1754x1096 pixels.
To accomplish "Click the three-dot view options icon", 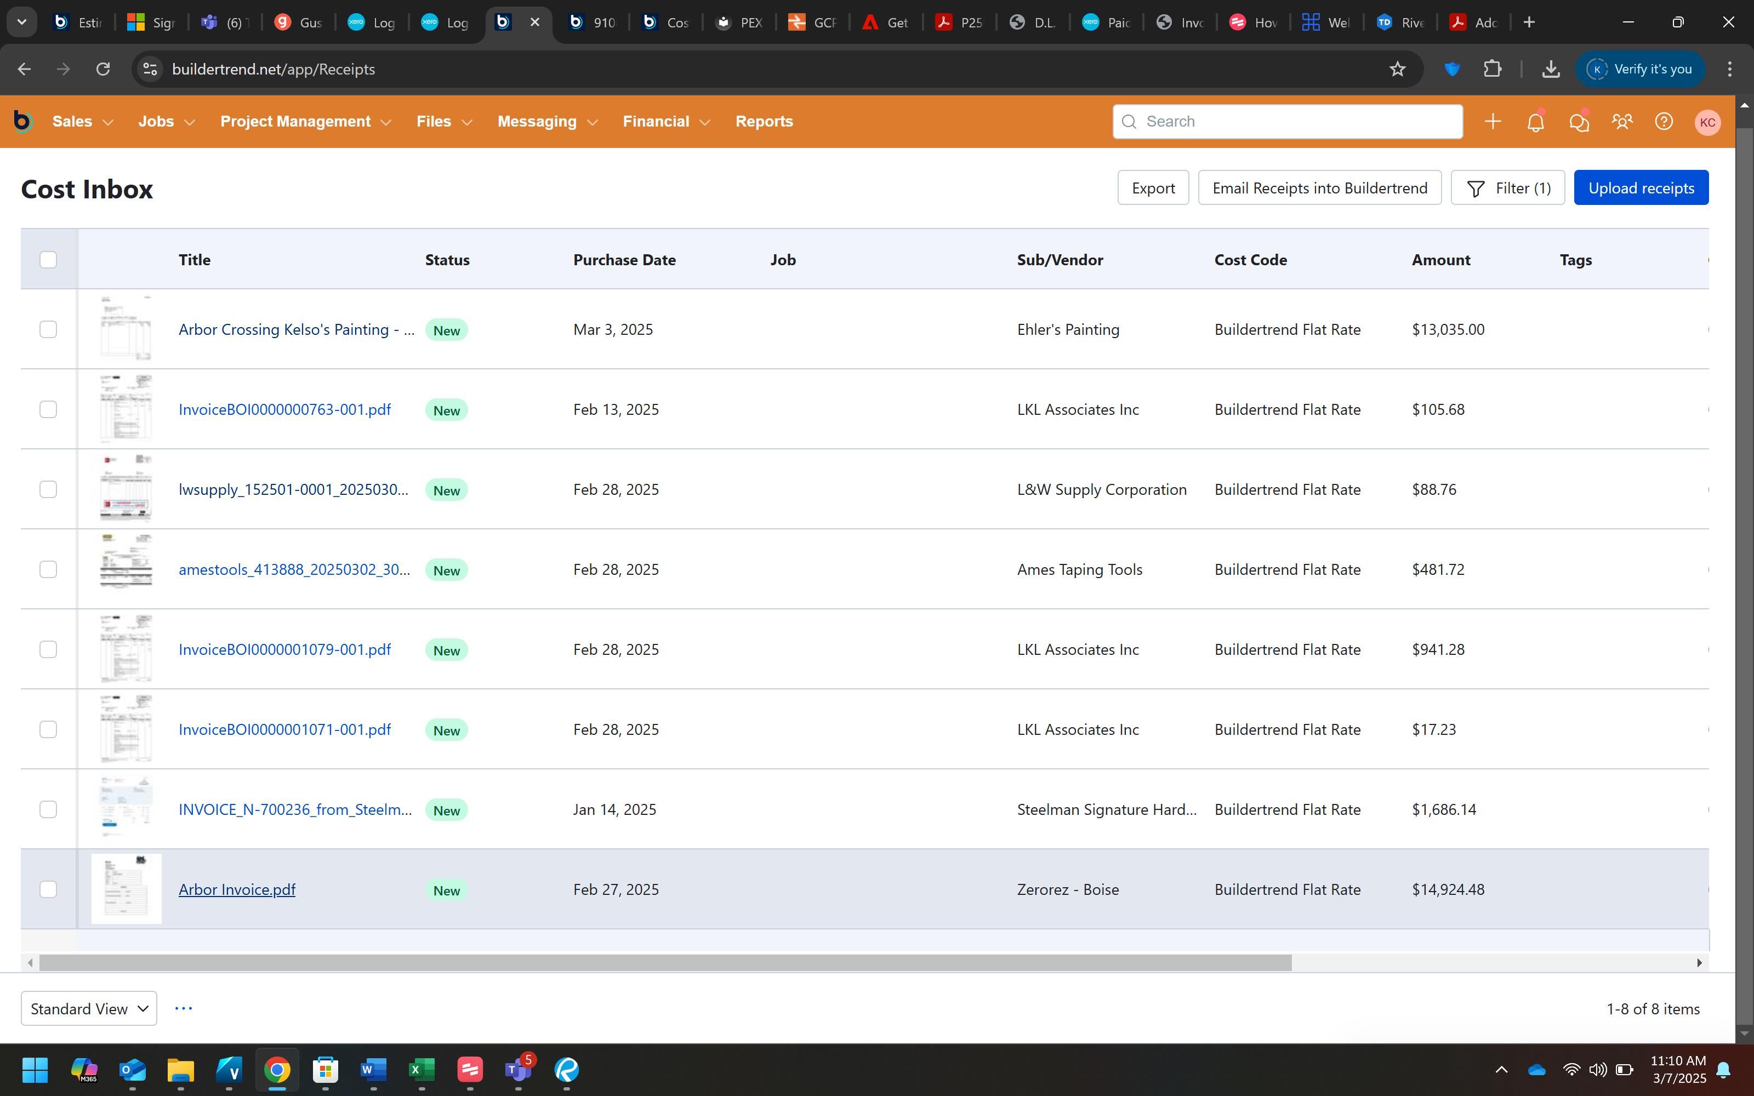I will coord(184,1008).
